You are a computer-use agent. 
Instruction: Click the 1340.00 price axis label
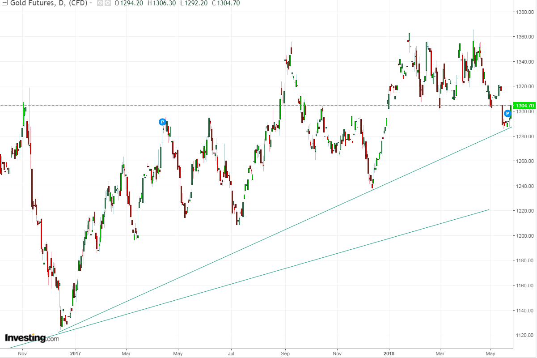(525, 62)
